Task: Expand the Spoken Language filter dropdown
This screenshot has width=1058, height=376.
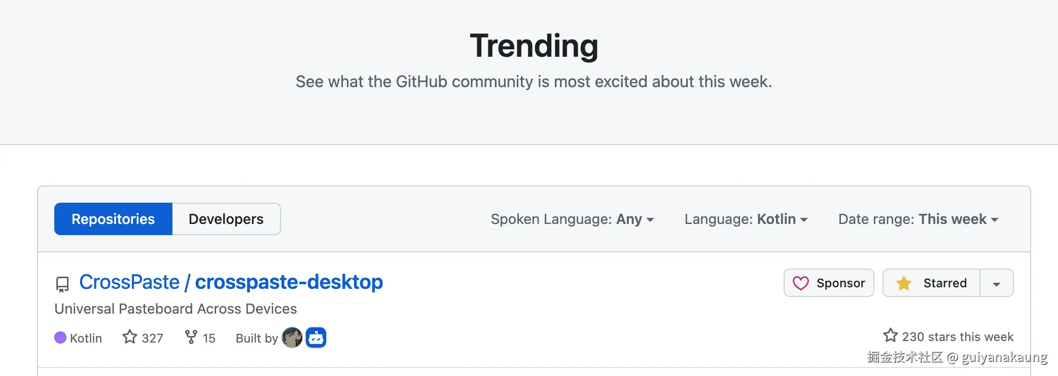Action: coord(572,219)
